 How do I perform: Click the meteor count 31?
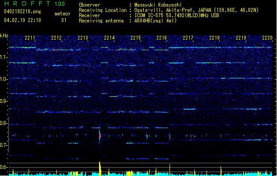pyautogui.click(x=64, y=20)
